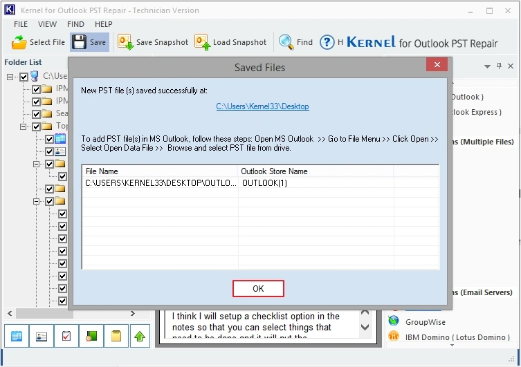Viewport: 521px width, 367px height.
Task: Toggle the Sea folder checkbox
Action: pyautogui.click(x=36, y=114)
